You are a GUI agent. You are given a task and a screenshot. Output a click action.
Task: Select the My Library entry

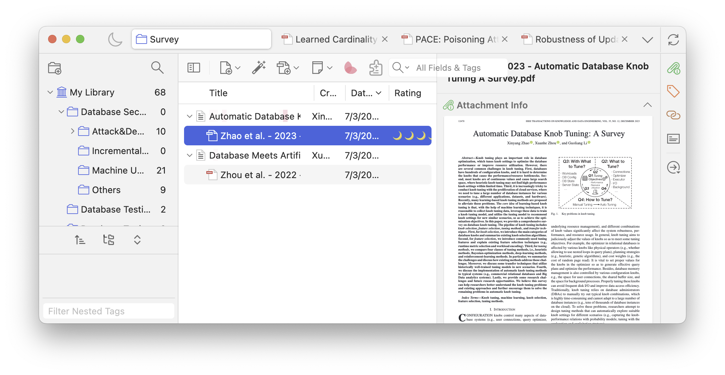click(108, 92)
